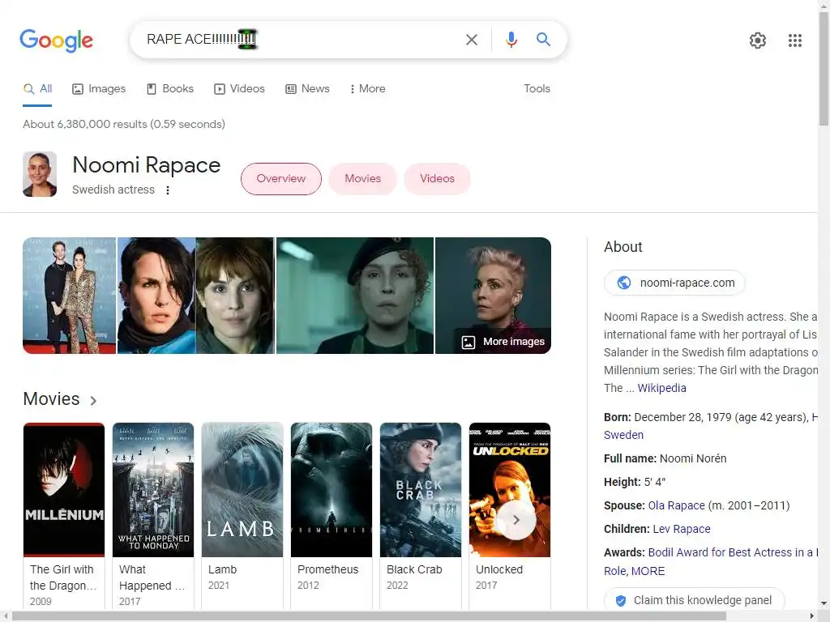The width and height of the screenshot is (830, 622).
Task: Open the red carpet couple photo
Action: pyautogui.click(x=70, y=296)
